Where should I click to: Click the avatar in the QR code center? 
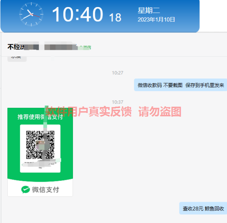tap(40, 145)
